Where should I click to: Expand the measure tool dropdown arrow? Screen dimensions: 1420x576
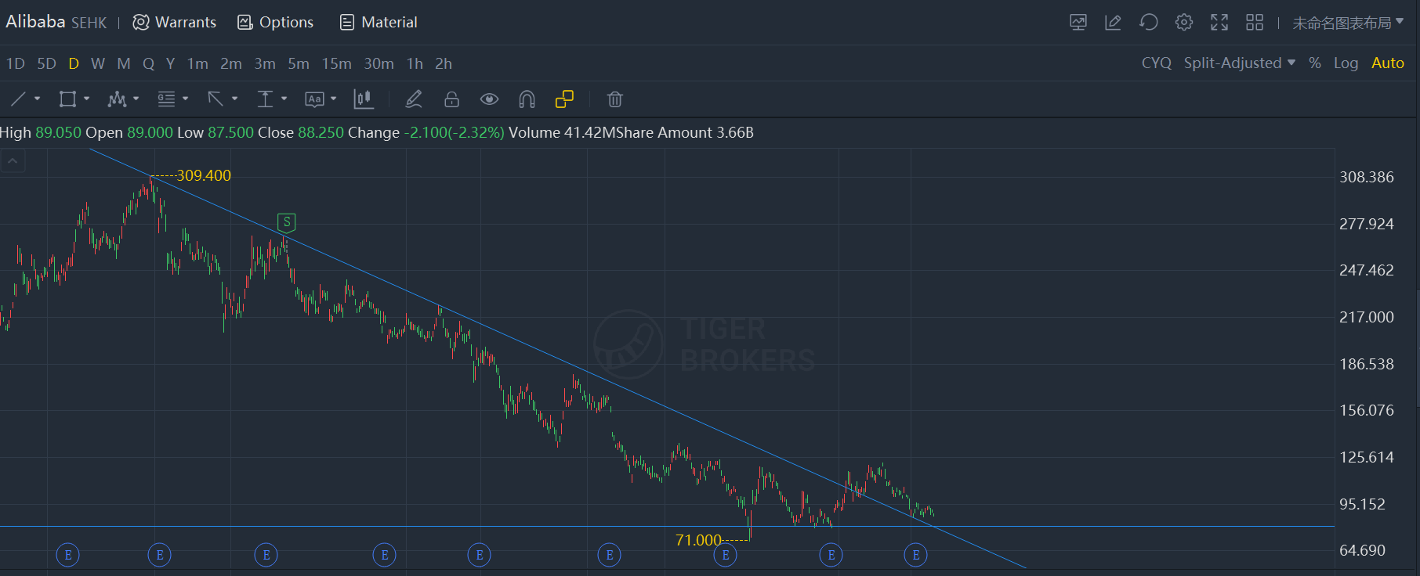[x=284, y=99]
